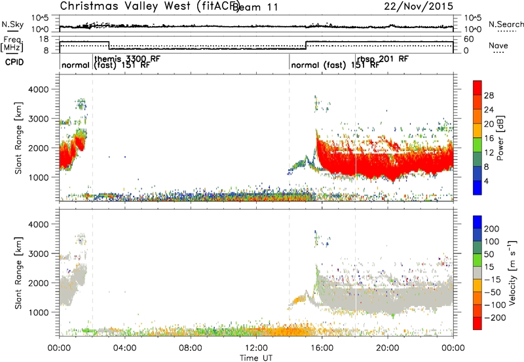Pick the top blue Velocity colorbar swatch
Screen dimensions: 524x362
click(x=477, y=222)
